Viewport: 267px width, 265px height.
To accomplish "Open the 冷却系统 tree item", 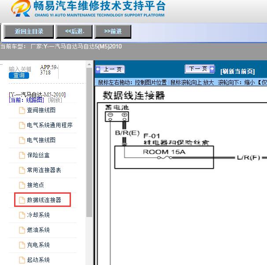I will point(38,215).
